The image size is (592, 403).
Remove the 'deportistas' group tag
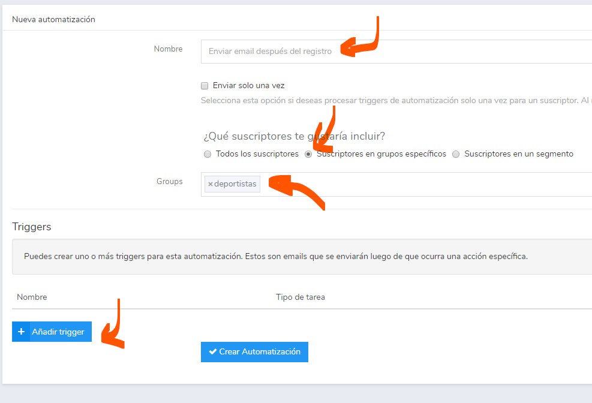pyautogui.click(x=211, y=184)
